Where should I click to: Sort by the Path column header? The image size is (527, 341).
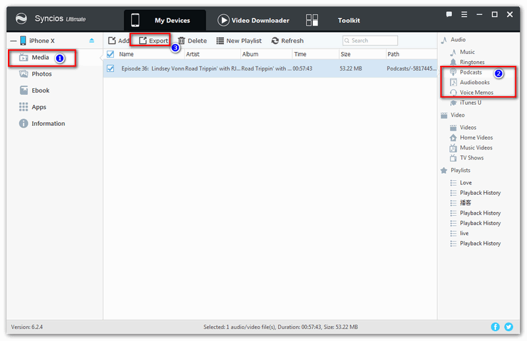393,54
